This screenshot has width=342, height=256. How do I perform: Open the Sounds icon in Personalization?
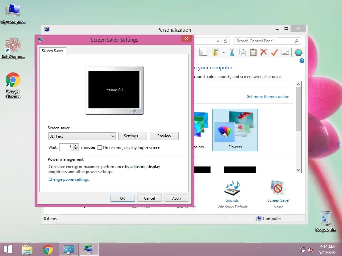click(x=232, y=188)
